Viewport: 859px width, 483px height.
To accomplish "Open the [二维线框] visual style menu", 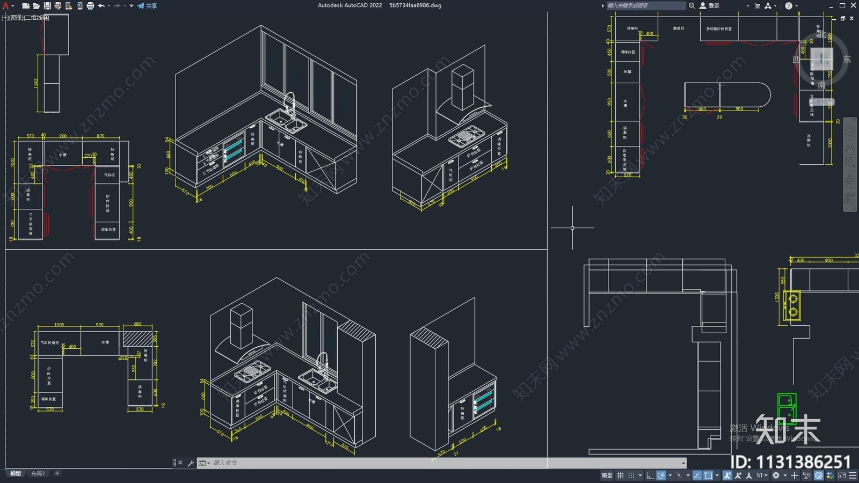I will pos(37,18).
